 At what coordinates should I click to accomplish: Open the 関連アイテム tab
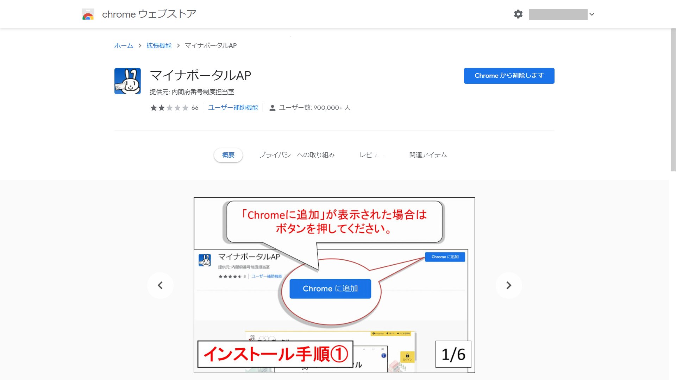tap(428, 155)
